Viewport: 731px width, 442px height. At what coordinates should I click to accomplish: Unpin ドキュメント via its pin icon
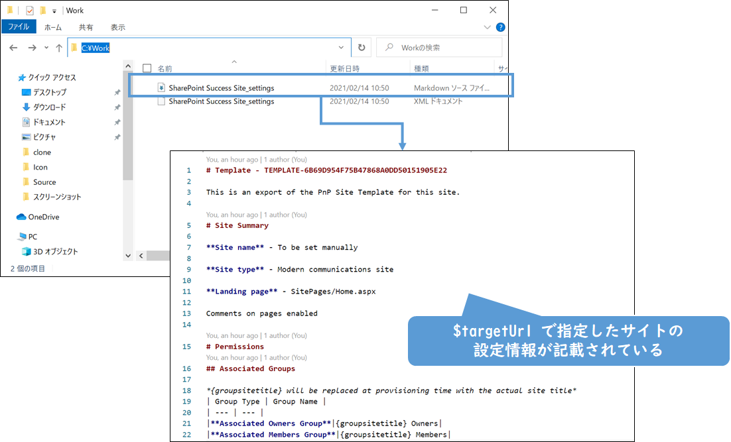(117, 122)
